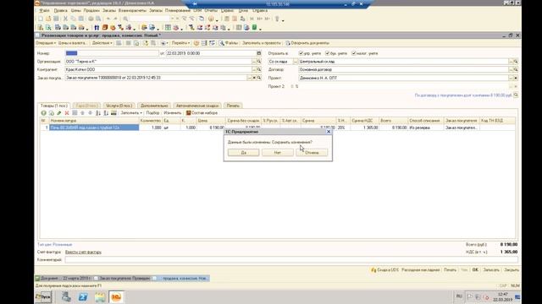Click the 1C application icon in taskbar
The width and height of the screenshot is (542, 304).
click(x=116, y=296)
